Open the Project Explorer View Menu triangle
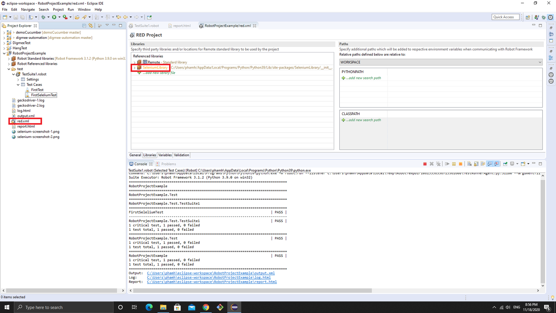This screenshot has width=556, height=313. coord(107,25)
